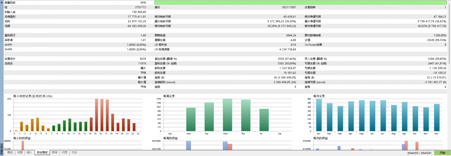Click the 盈利因子 label
The width and height of the screenshot is (451, 156).
tap(10, 35)
